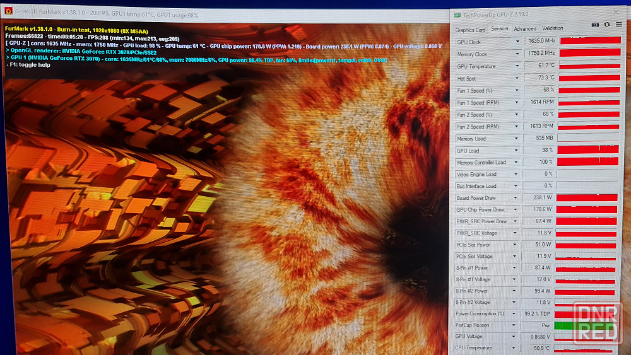Image resolution: width=631 pixels, height=355 pixels.
Task: Select the Sensors tab
Action: click(499, 28)
